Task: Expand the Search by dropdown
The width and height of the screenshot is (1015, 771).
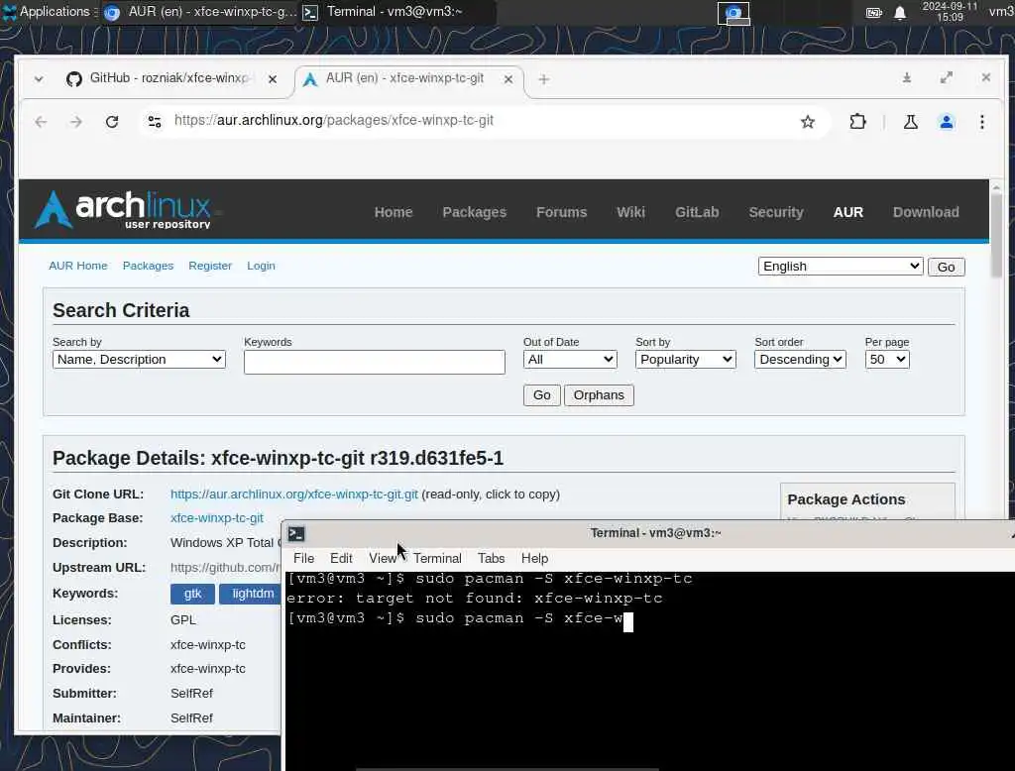Action: point(139,360)
